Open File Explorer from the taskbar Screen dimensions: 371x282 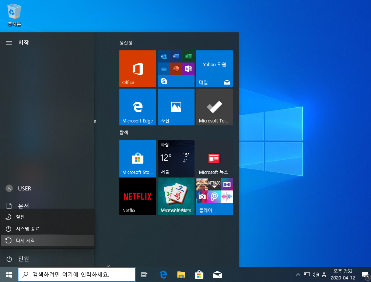pos(181,275)
